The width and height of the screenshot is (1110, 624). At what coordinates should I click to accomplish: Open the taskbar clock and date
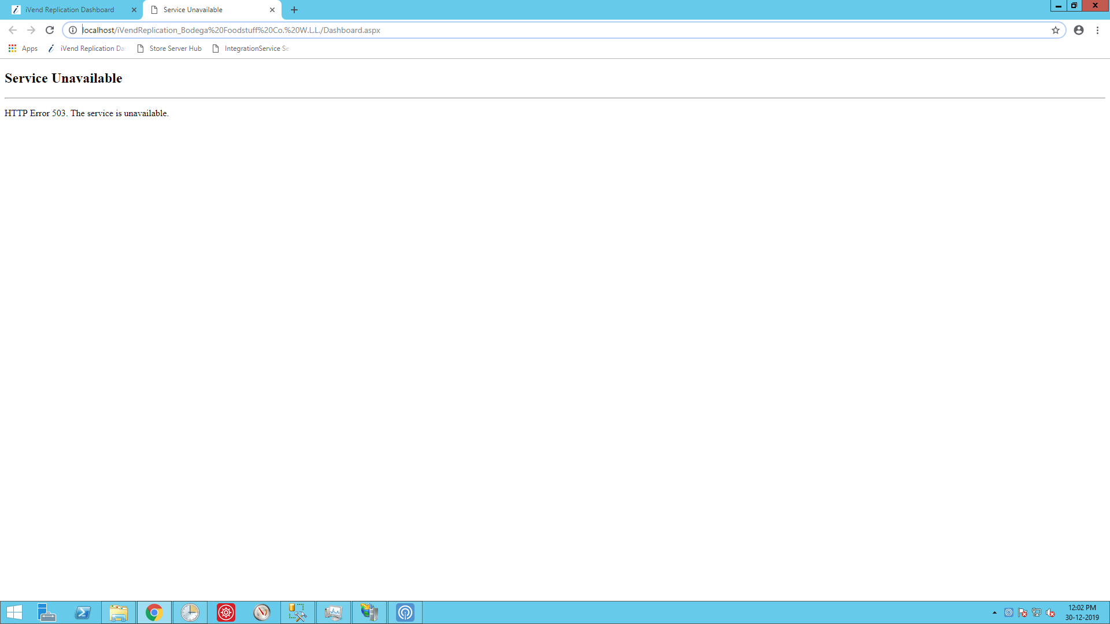click(1082, 612)
